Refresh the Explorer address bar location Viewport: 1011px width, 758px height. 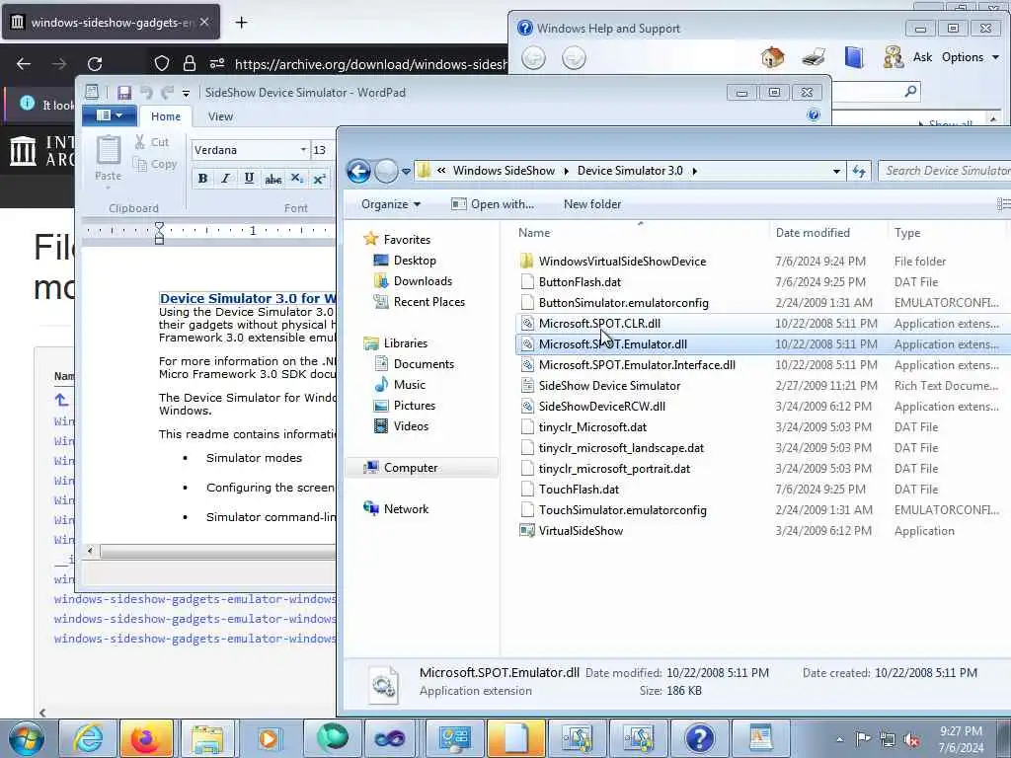click(859, 171)
